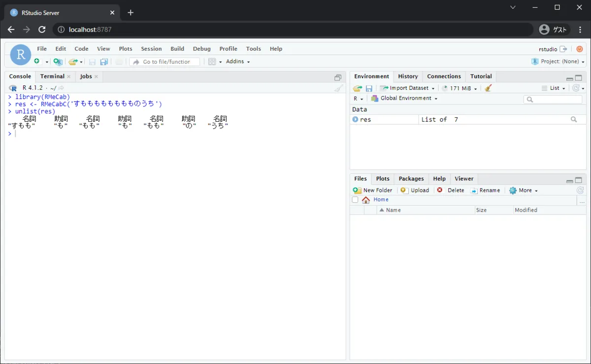Refresh the file listing
The height and width of the screenshot is (364, 591).
(580, 190)
